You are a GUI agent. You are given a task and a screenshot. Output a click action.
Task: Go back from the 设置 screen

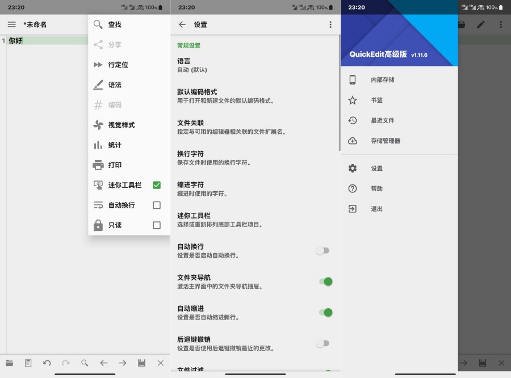pos(182,24)
